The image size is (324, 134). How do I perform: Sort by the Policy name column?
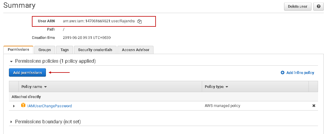pyautogui.click(x=34, y=87)
